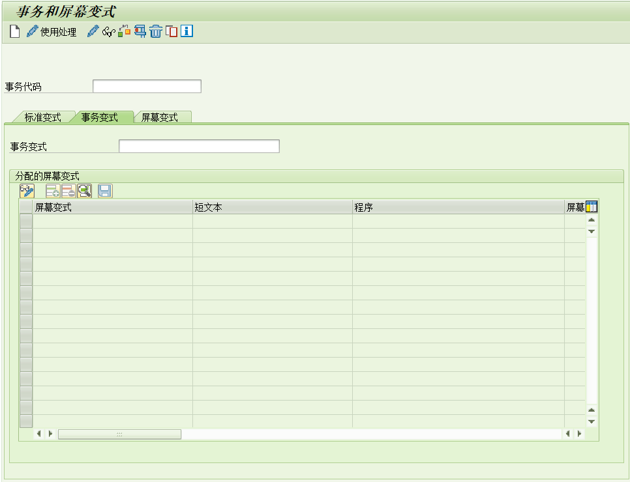630x482 pixels.
Task: Click the 屏幕变式 column header
Action: (x=112, y=207)
